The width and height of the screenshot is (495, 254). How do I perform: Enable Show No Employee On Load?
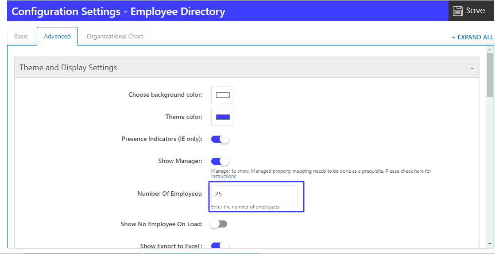pyautogui.click(x=219, y=224)
